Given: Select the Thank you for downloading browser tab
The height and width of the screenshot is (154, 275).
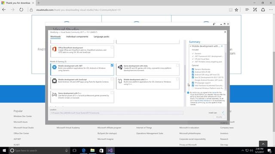Looking at the screenshot, I should tap(18, 3).
